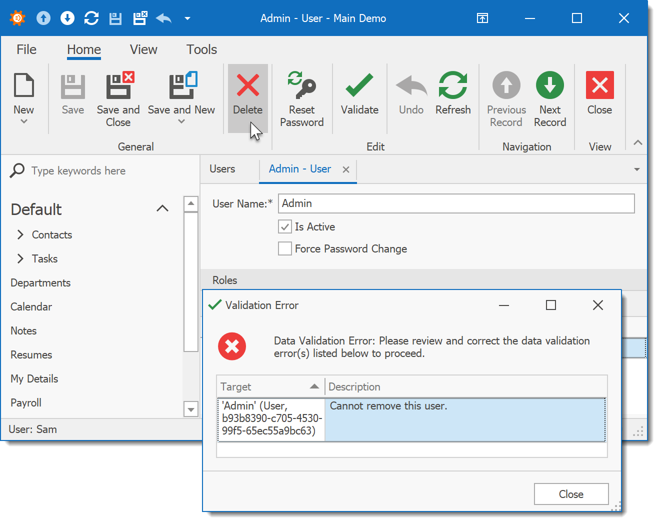Open Payroll in the navigation panel
The height and width of the screenshot is (522, 658).
tap(26, 403)
